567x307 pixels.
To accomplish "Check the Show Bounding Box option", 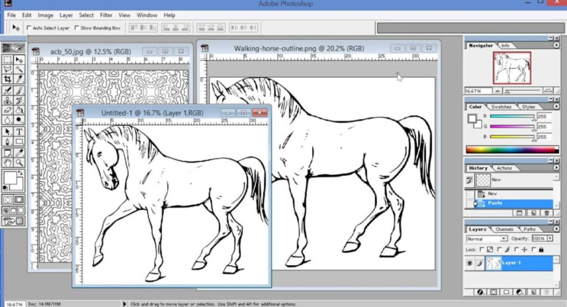I will 77,28.
